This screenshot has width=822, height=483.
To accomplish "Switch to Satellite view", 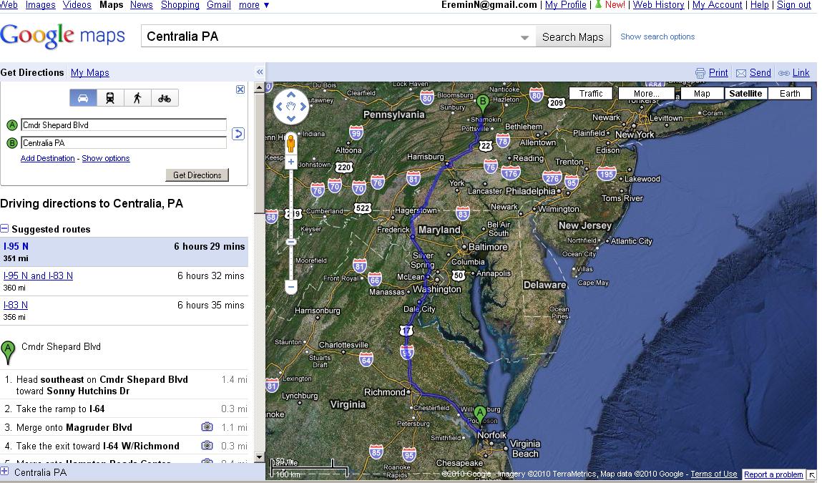I will [x=745, y=93].
